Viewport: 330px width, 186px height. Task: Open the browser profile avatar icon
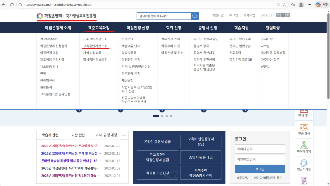click(x=301, y=5)
